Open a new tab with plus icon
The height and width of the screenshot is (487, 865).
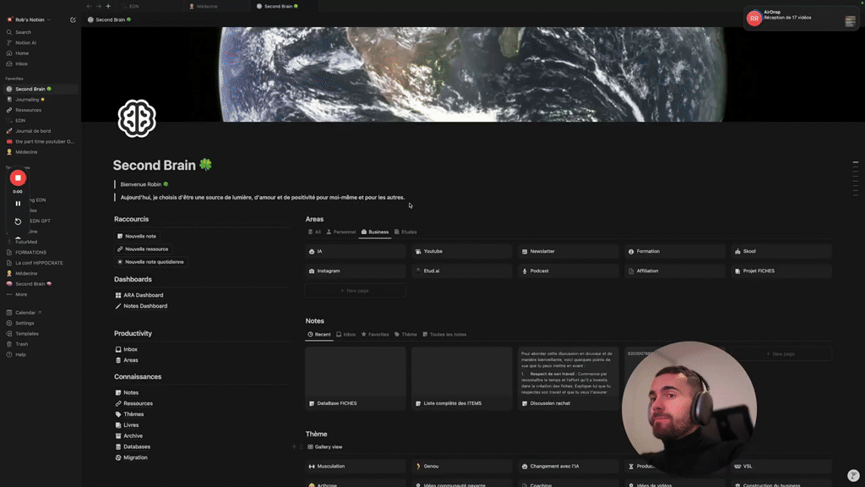(108, 6)
